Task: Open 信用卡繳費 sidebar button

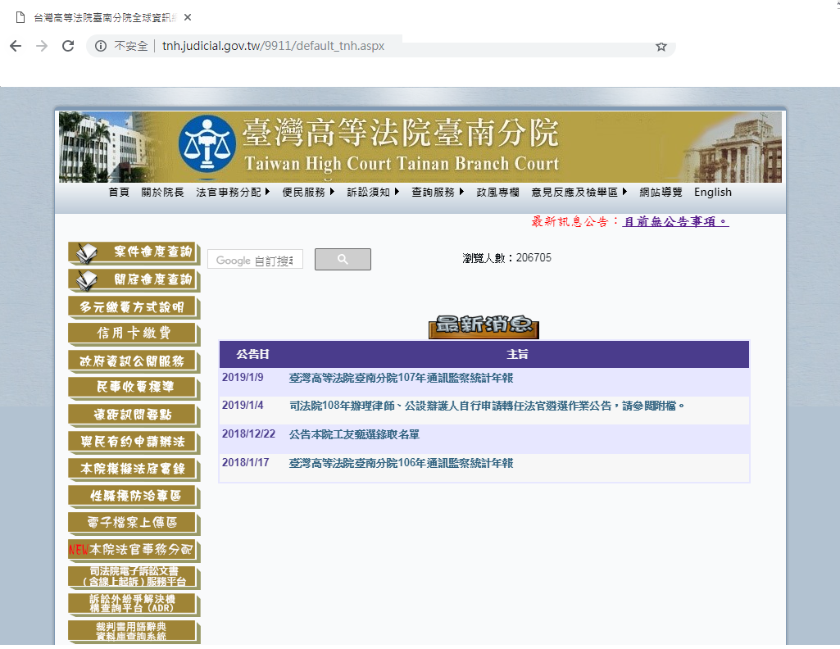Action: coord(134,334)
